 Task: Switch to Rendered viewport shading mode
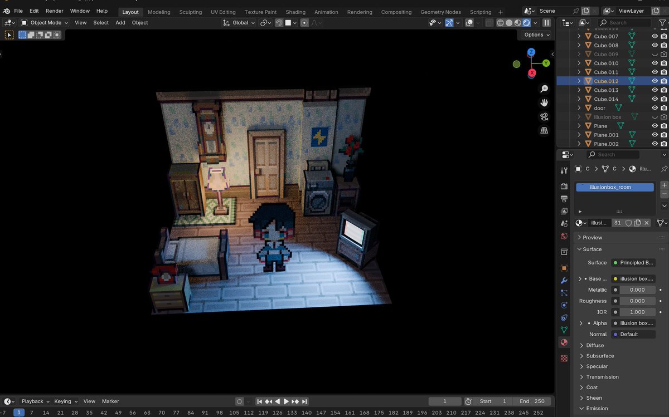[x=526, y=23]
